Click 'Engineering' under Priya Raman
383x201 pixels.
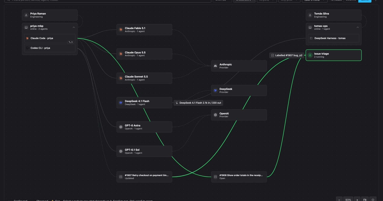point(36,17)
